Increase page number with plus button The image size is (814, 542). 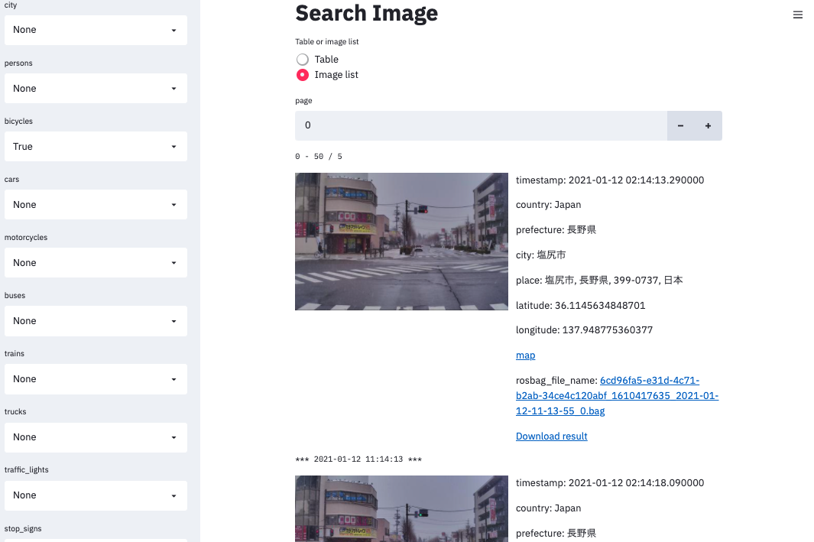[708, 125]
